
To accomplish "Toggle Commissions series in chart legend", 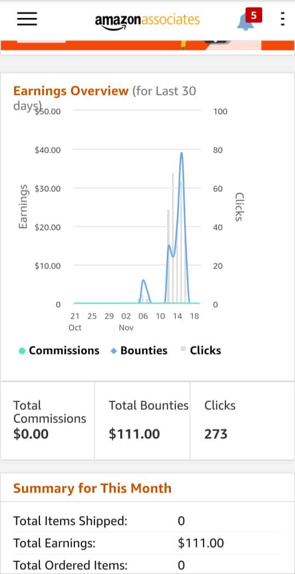I will pyautogui.click(x=59, y=351).
